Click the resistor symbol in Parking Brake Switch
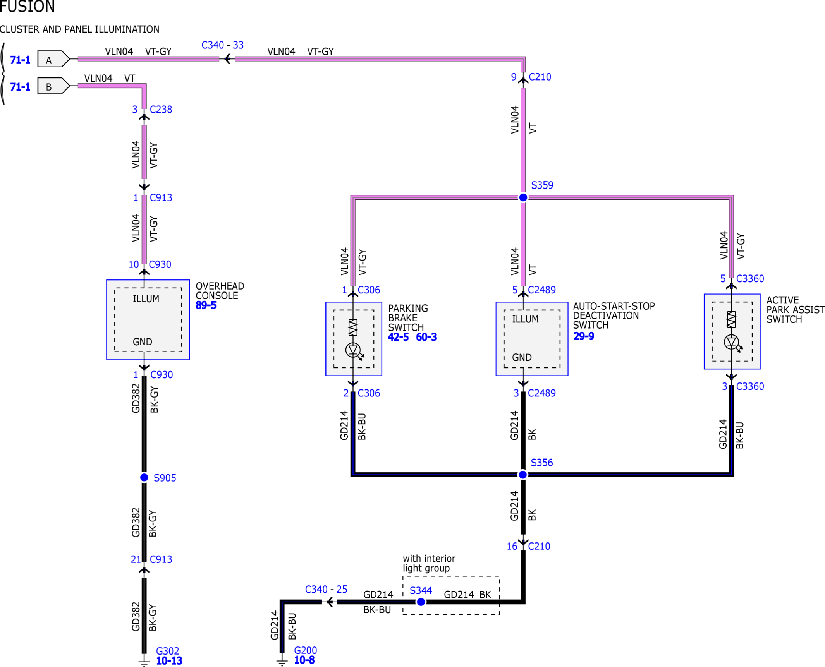825x667 pixels. pyautogui.click(x=353, y=327)
